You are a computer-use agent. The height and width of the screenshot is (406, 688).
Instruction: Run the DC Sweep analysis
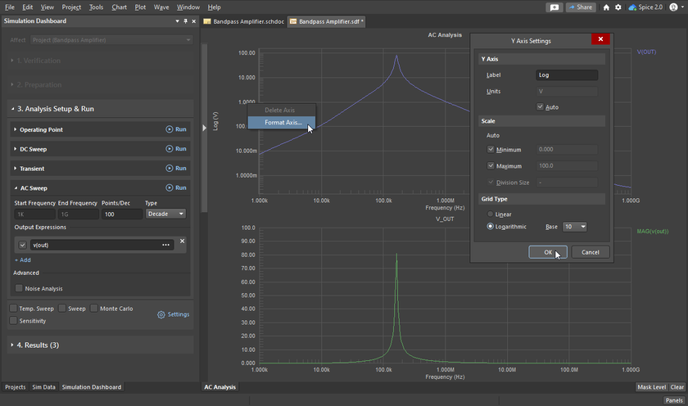click(x=175, y=149)
